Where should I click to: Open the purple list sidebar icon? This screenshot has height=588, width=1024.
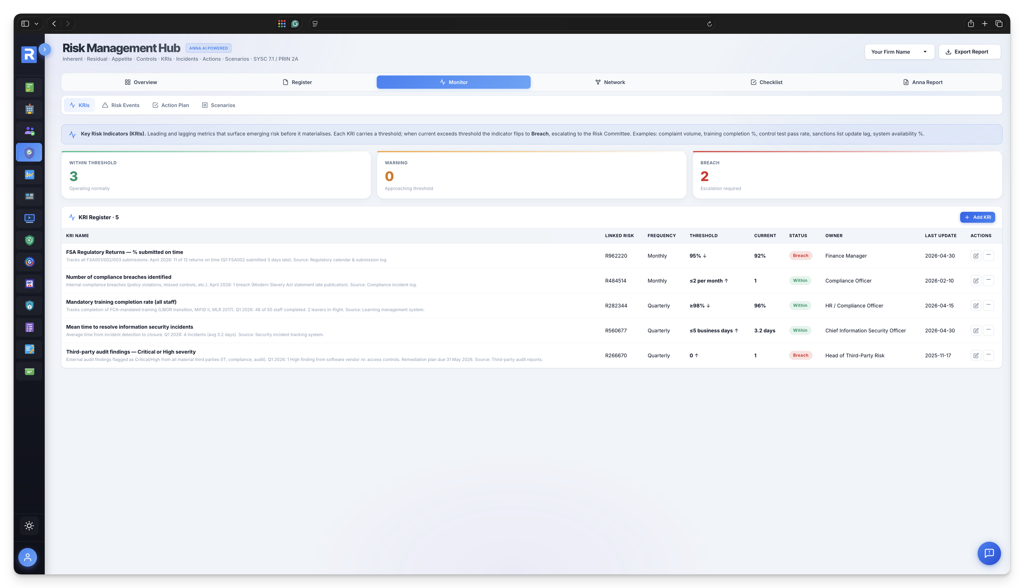tap(29, 327)
